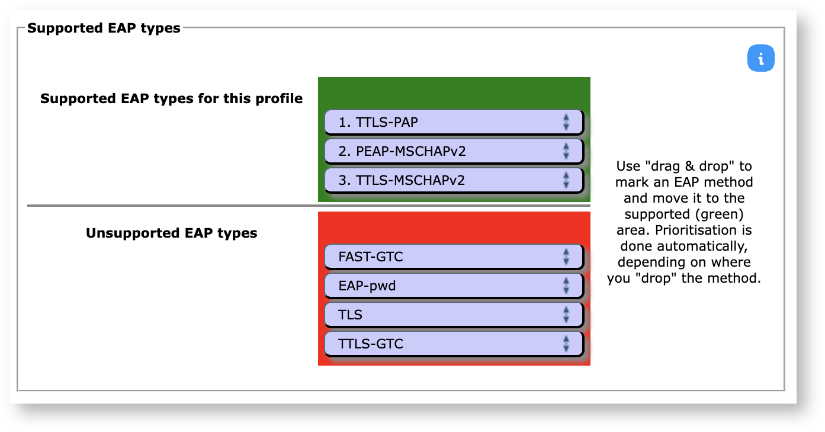This screenshot has width=825, height=432.
Task: Click the blue info icon
Action: coord(761,59)
